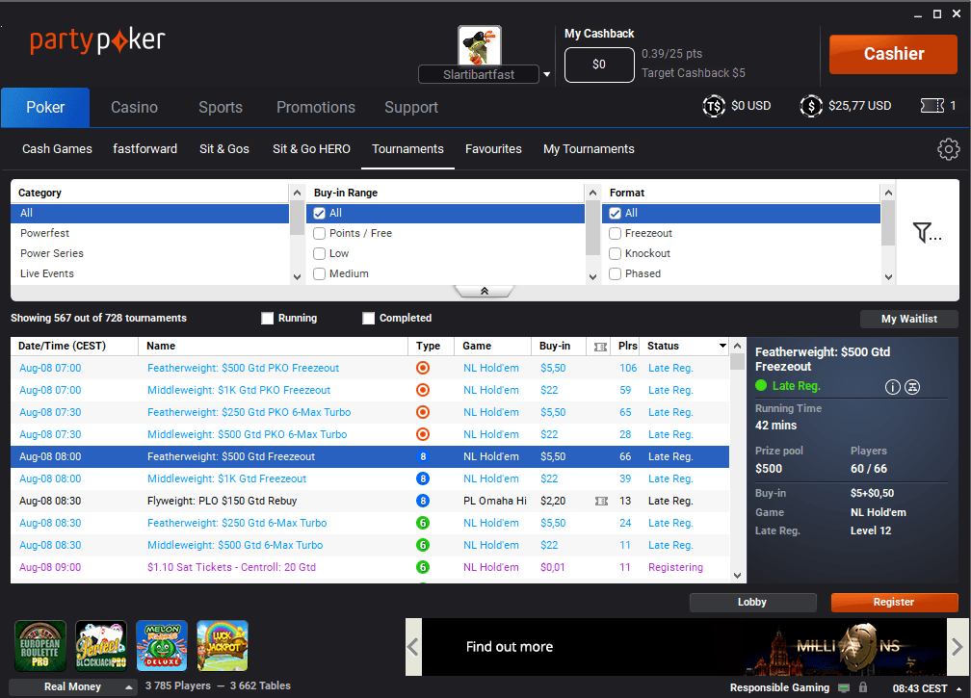Go to previous banner with left arrow
Image resolution: width=971 pixels, height=698 pixels.
coord(413,647)
